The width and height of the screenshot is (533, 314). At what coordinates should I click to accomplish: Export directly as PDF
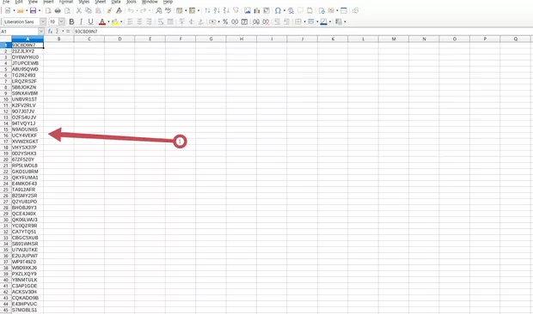(x=48, y=11)
